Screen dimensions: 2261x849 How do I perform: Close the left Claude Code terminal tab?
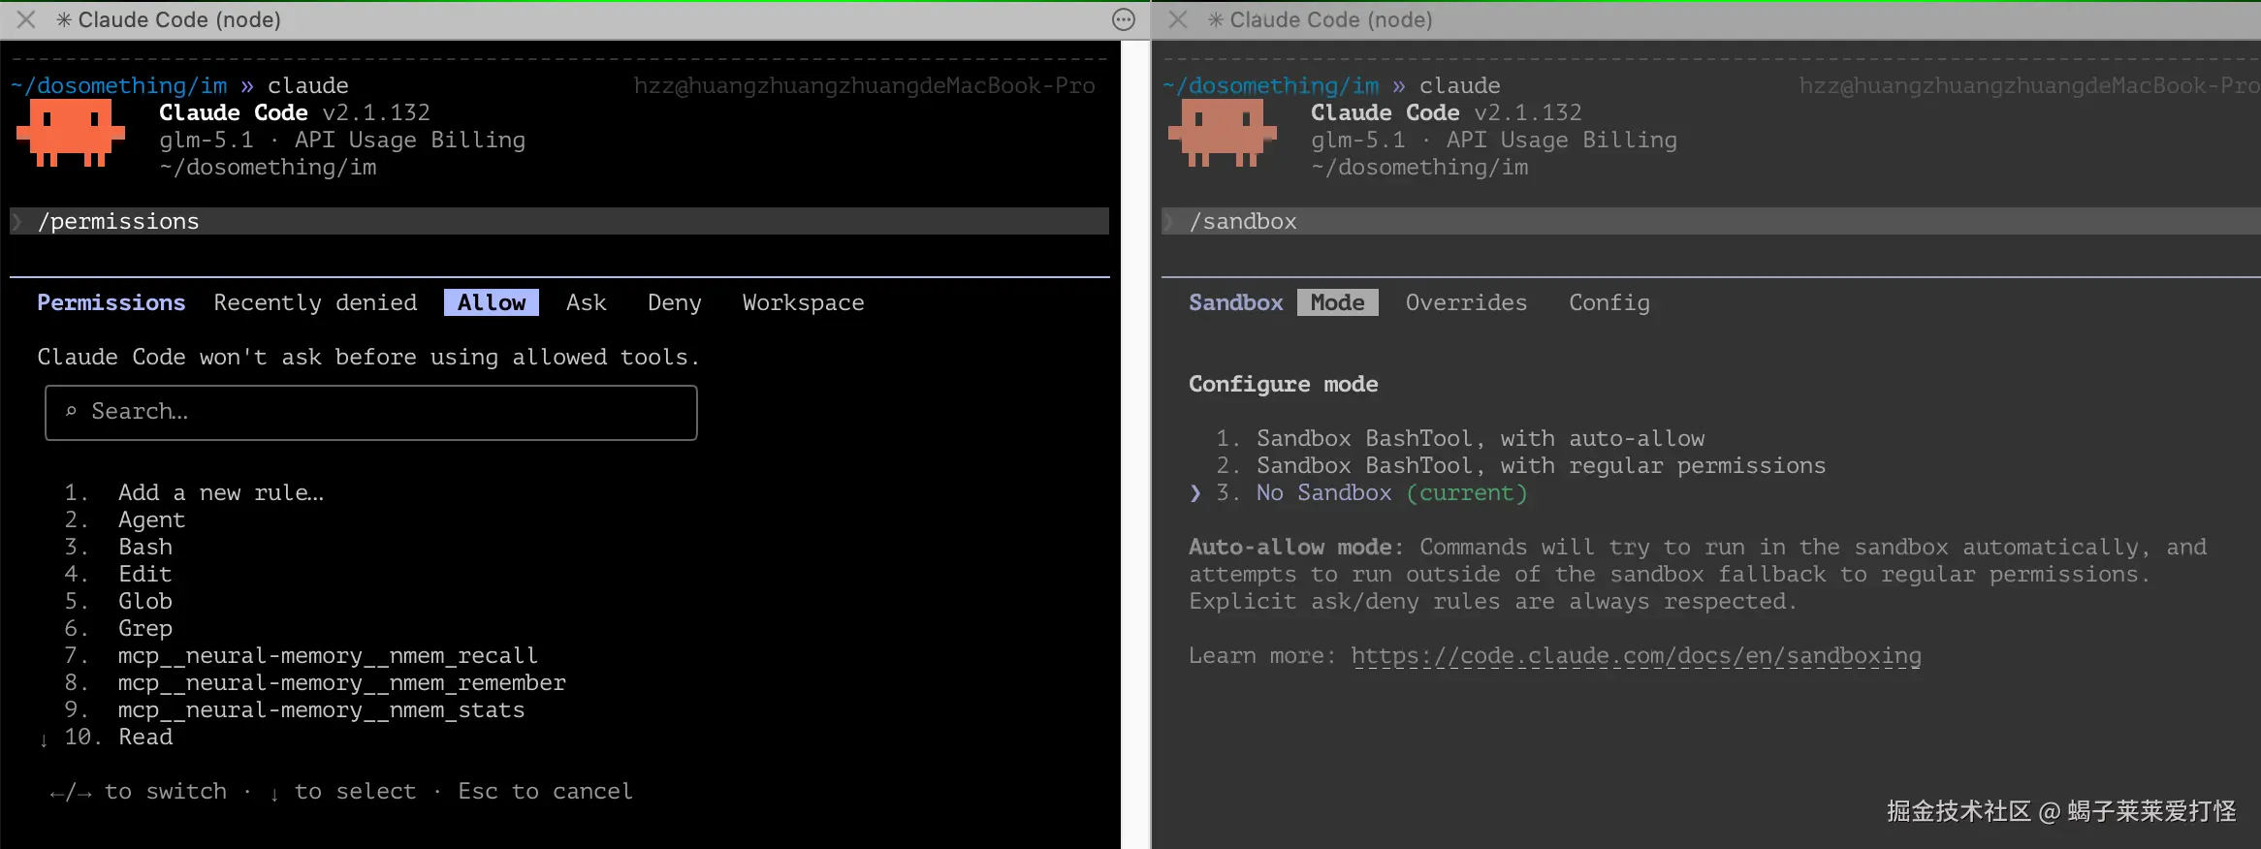tap(26, 19)
